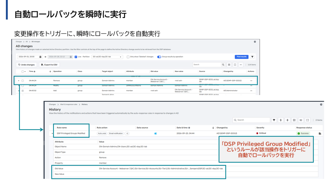
Task: Open details icon beside Success status
Action: 320,134
